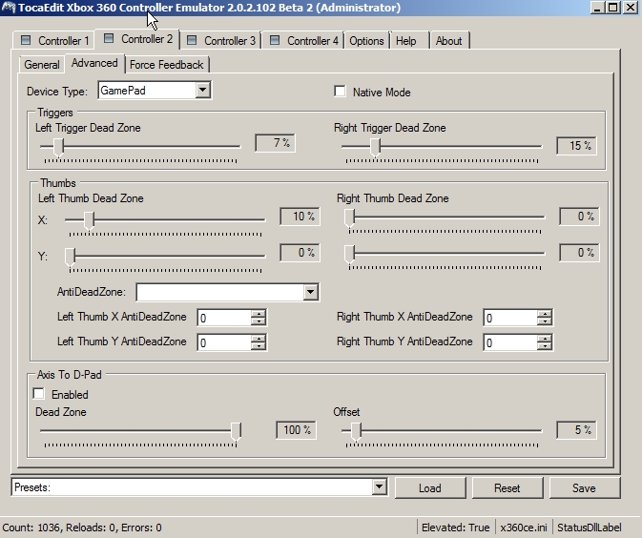Image resolution: width=642 pixels, height=538 pixels.
Task: Close the TocaEdit window
Action: click(x=631, y=8)
